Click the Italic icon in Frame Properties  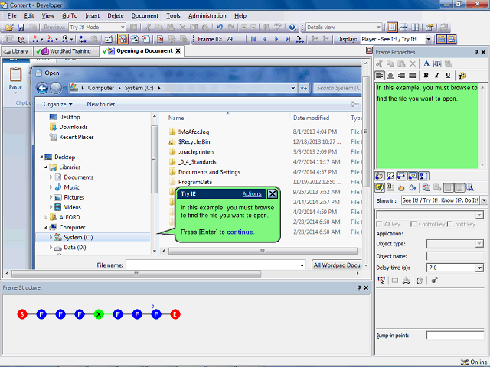click(437, 76)
